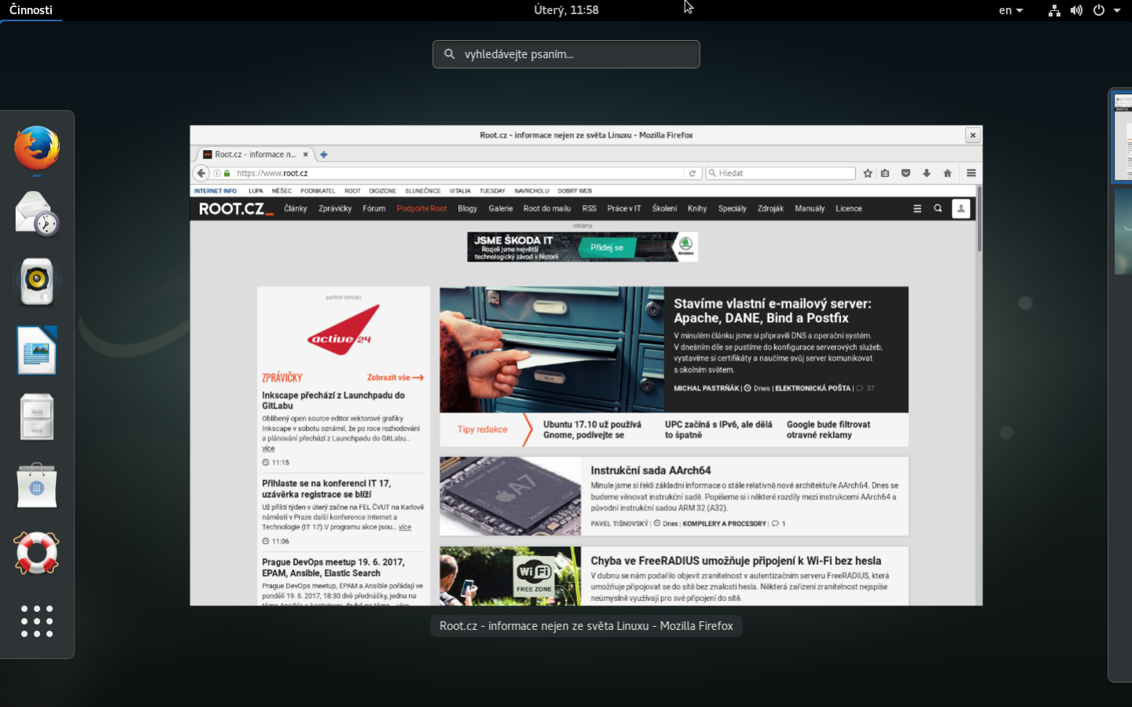Select the 'Root.cz - informace n...' tab
The height and width of the screenshot is (707, 1132).
(x=254, y=155)
